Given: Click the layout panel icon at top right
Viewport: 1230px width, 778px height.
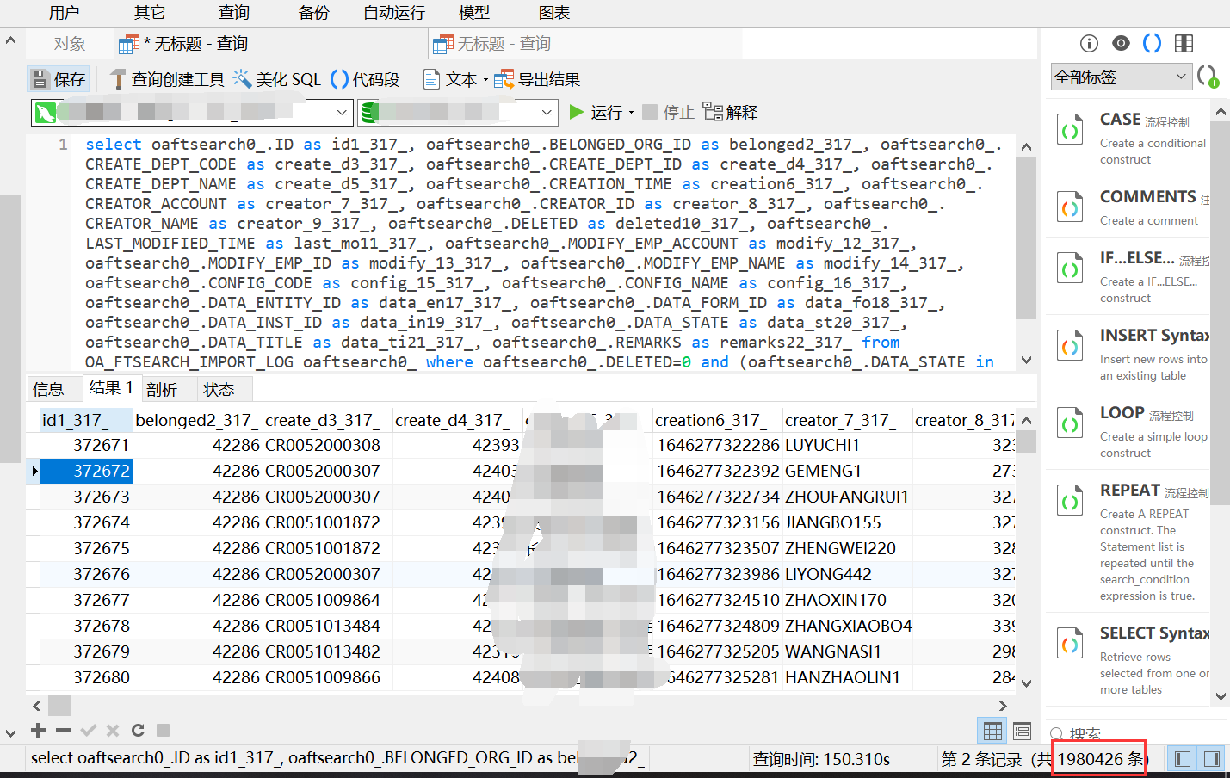Looking at the screenshot, I should (1184, 43).
